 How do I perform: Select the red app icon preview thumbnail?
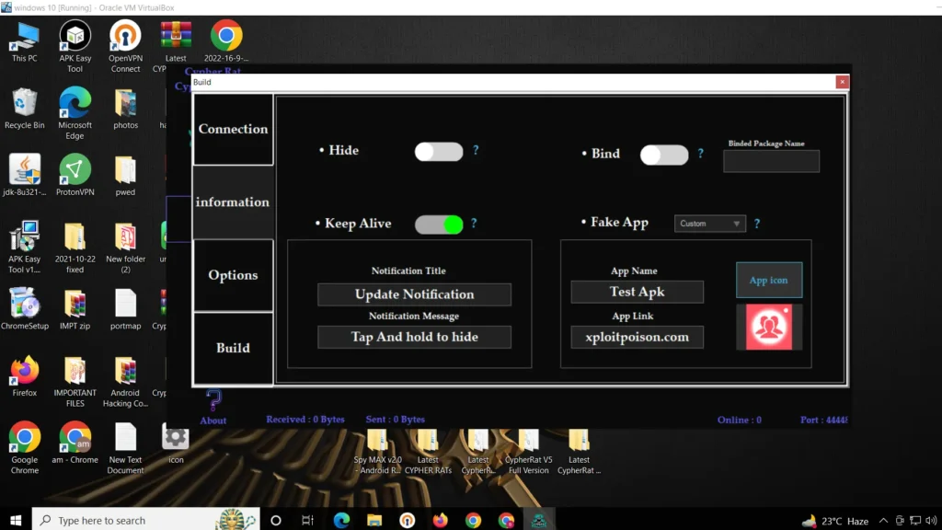[x=769, y=327]
